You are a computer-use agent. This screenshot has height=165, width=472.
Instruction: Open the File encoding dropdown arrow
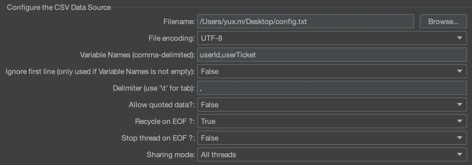(460, 38)
